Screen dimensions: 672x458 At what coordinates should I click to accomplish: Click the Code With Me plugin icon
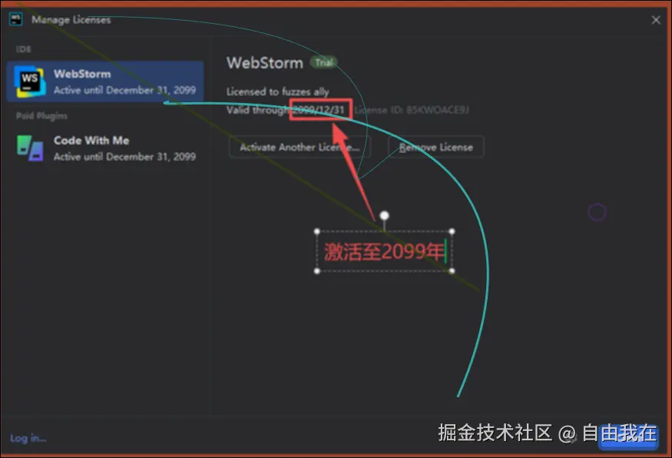(x=30, y=148)
